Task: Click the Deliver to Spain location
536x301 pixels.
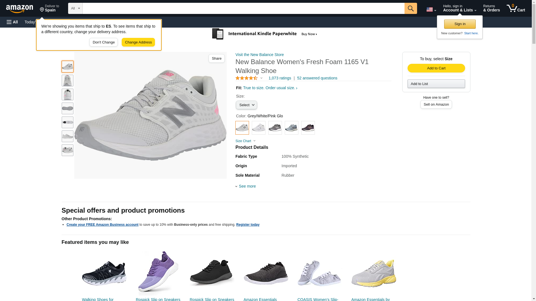Action: (x=49, y=8)
